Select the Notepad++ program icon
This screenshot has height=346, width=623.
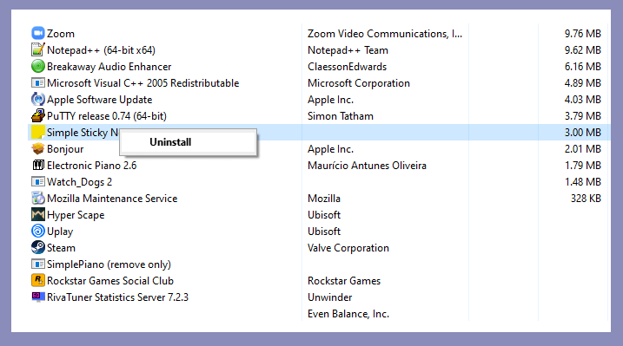coord(37,50)
